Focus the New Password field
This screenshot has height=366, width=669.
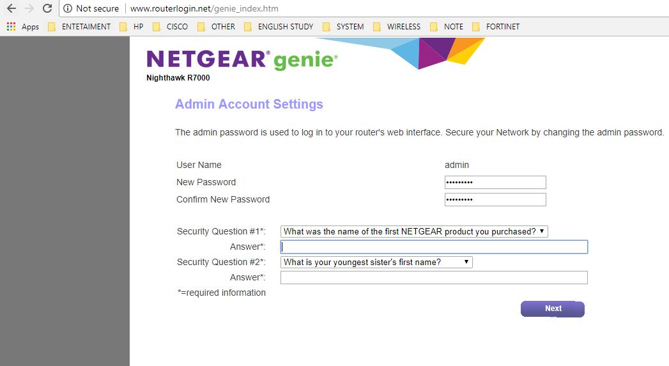[495, 182]
